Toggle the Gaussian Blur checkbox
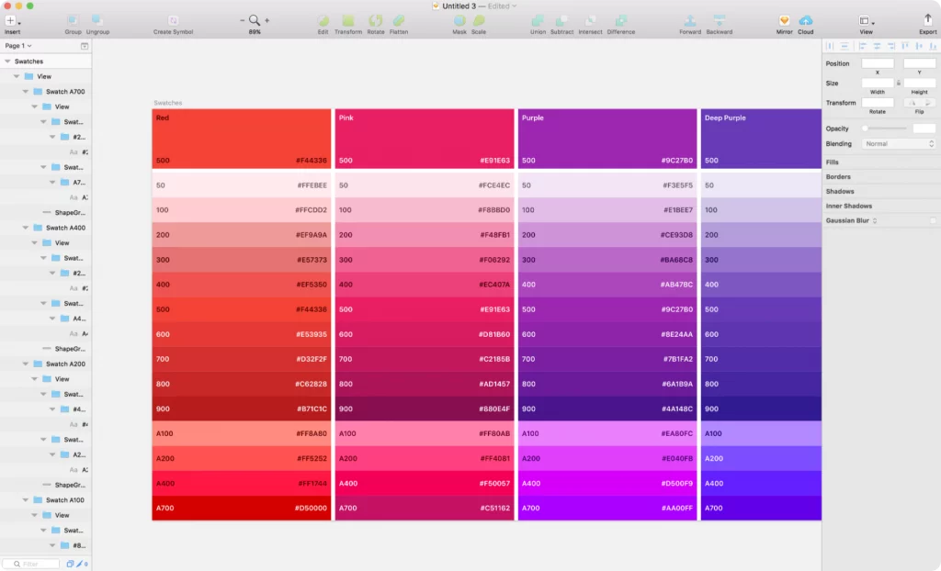Image resolution: width=941 pixels, height=571 pixels. pos(933,220)
